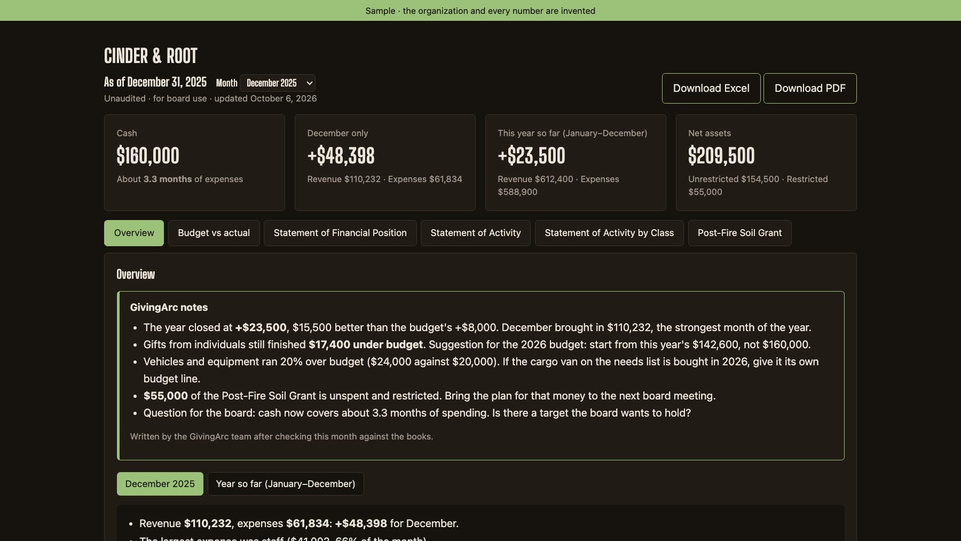Click the year so far figure +$23,500
The image size is (961, 541).
[x=531, y=155]
